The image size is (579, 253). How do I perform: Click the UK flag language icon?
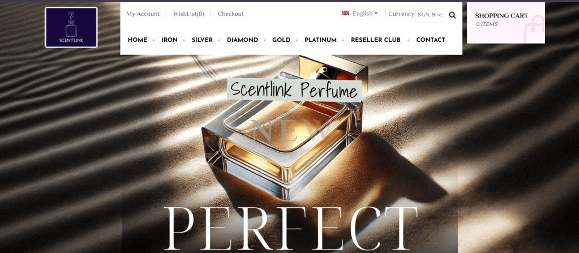[x=345, y=13]
